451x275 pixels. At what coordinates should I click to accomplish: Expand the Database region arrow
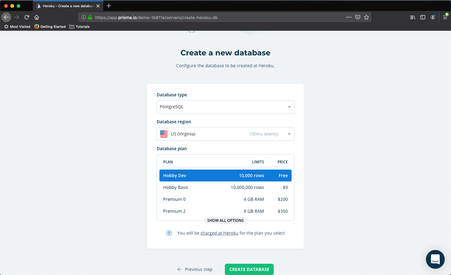(289, 134)
